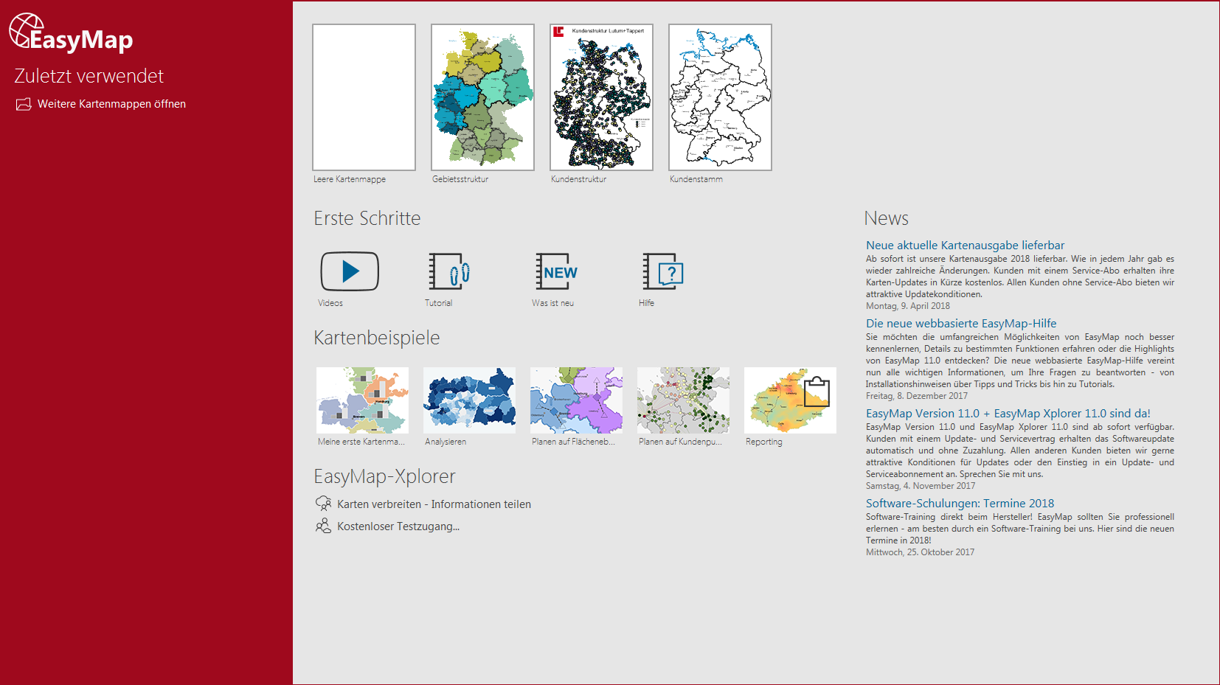Click the Leere Kartenmappe caption
The image size is (1220, 685).
coord(350,179)
